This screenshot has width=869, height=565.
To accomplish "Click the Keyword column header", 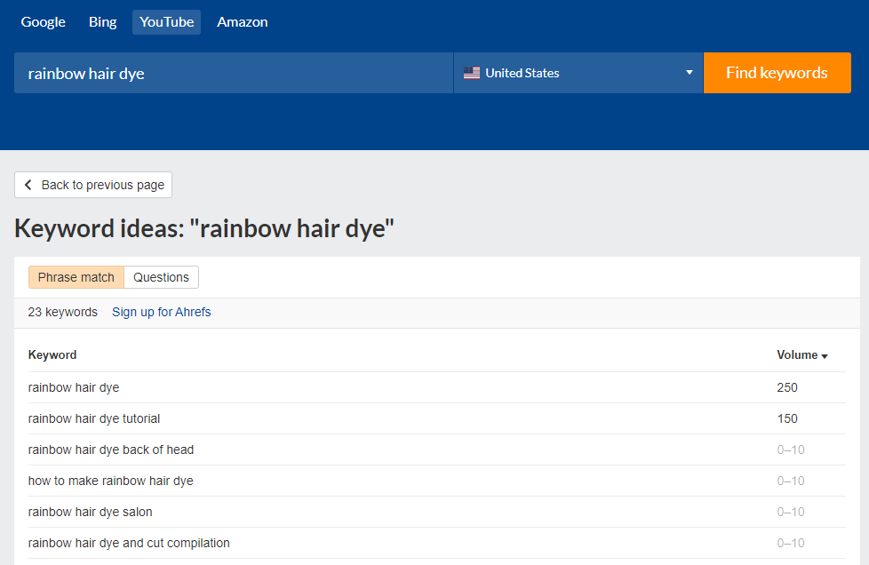I will coord(52,355).
